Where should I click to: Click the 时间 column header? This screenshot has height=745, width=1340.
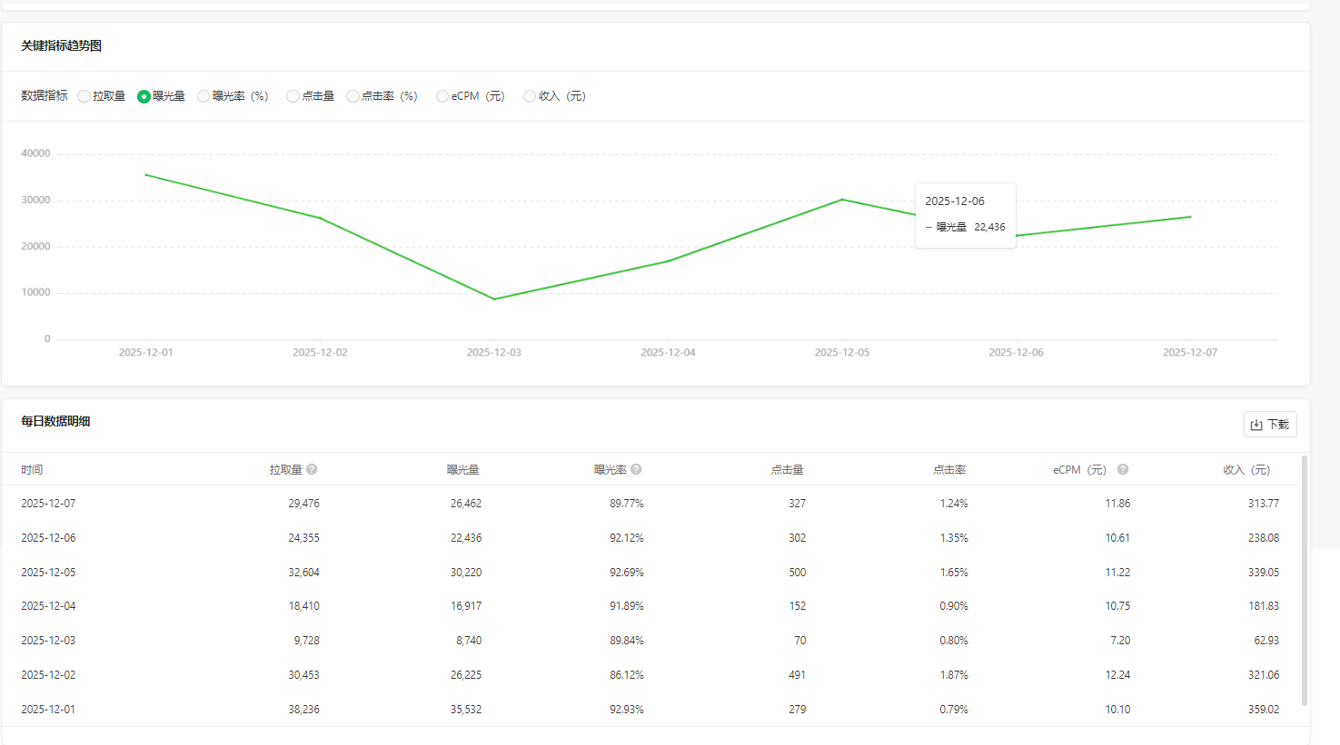[32, 470]
